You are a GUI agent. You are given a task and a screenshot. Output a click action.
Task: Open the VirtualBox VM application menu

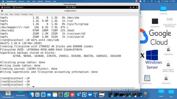(11, 1)
